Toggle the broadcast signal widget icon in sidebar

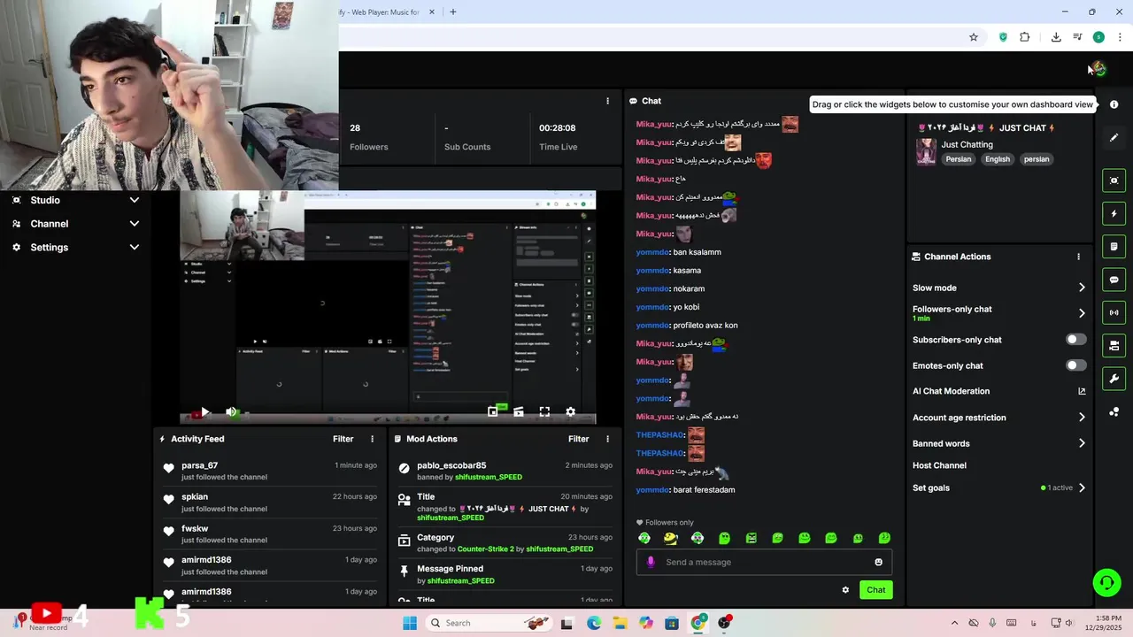pyautogui.click(x=1114, y=312)
